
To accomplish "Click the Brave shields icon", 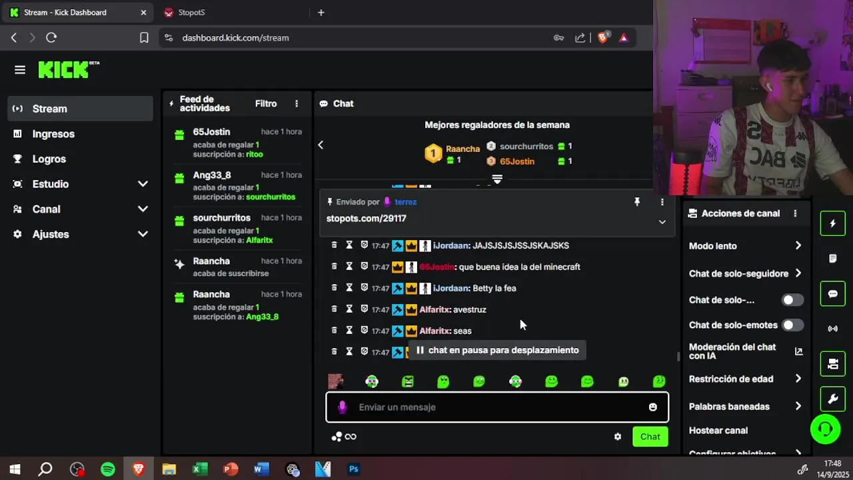I will (x=603, y=38).
